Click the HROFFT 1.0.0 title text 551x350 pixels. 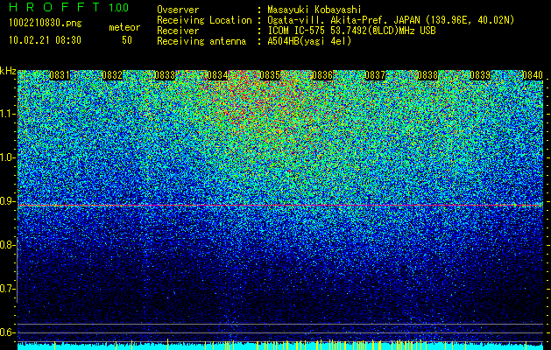pos(69,7)
